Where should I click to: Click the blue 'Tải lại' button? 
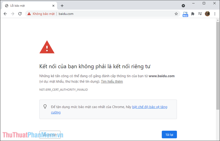coord(169,134)
